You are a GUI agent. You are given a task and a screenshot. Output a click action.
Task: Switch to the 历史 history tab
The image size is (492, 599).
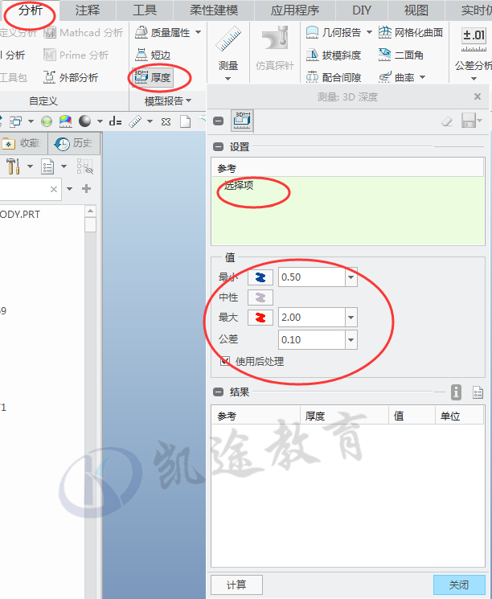point(74,143)
